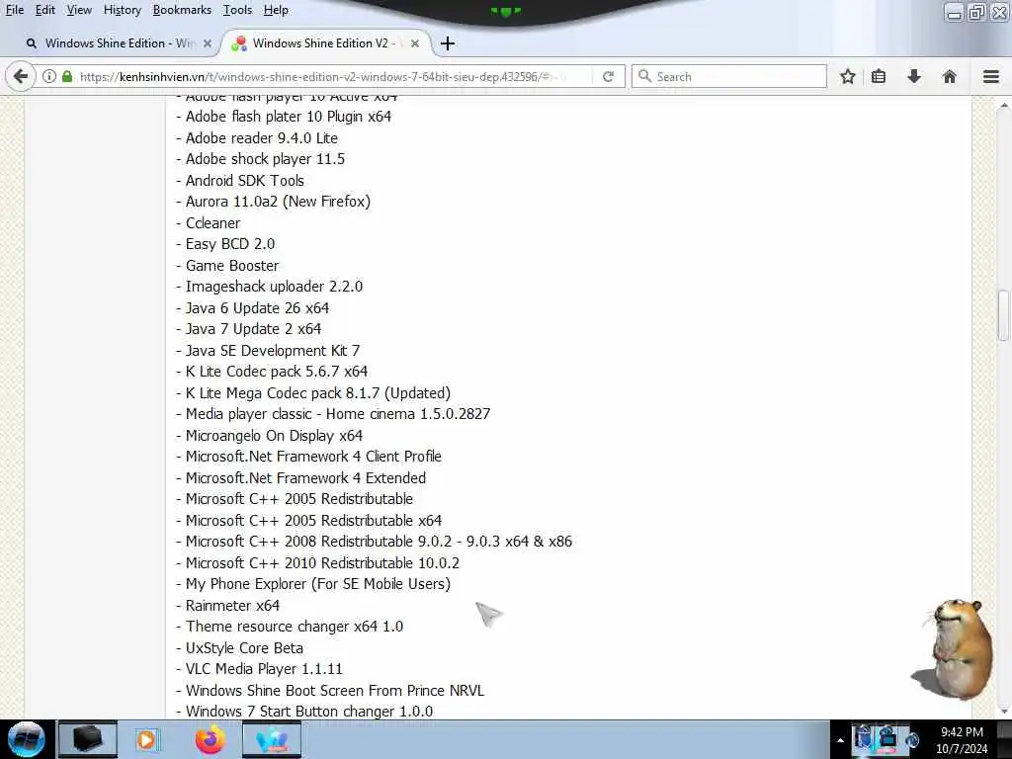
Task: Click text 'Adobe shock player 11.5'
Action: coord(265,159)
